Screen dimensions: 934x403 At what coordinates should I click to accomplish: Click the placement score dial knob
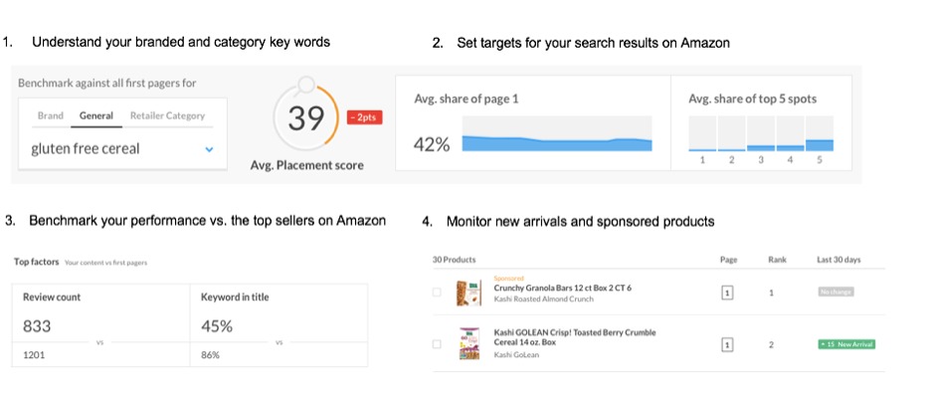[306, 85]
